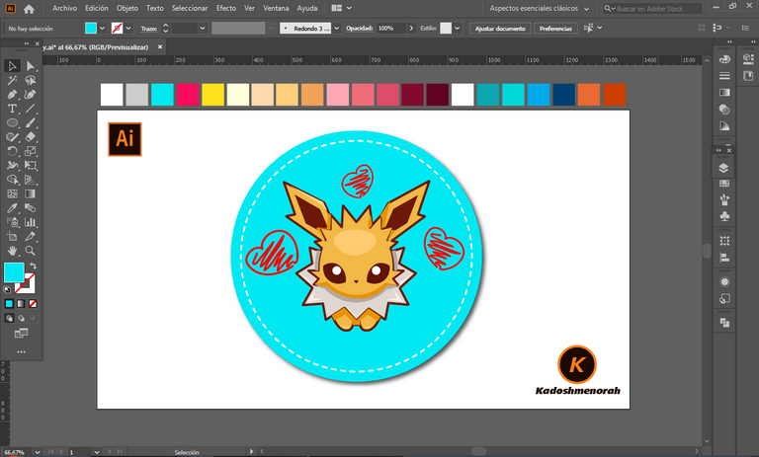Click the cyan fill color box in toolbar
The width and height of the screenshot is (759, 457).
(x=14, y=272)
